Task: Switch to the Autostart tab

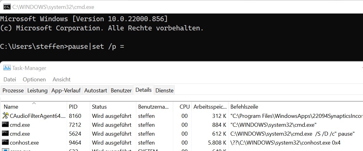Action: tap(96, 90)
